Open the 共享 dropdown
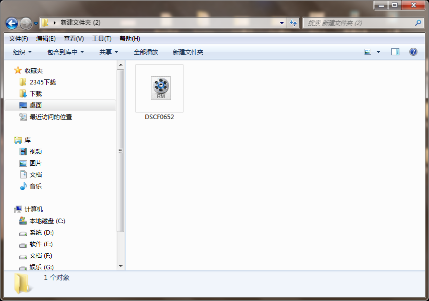 click(109, 52)
